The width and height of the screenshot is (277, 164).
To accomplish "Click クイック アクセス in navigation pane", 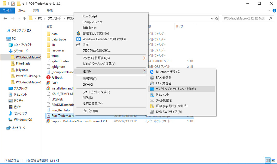I will 22,30.
